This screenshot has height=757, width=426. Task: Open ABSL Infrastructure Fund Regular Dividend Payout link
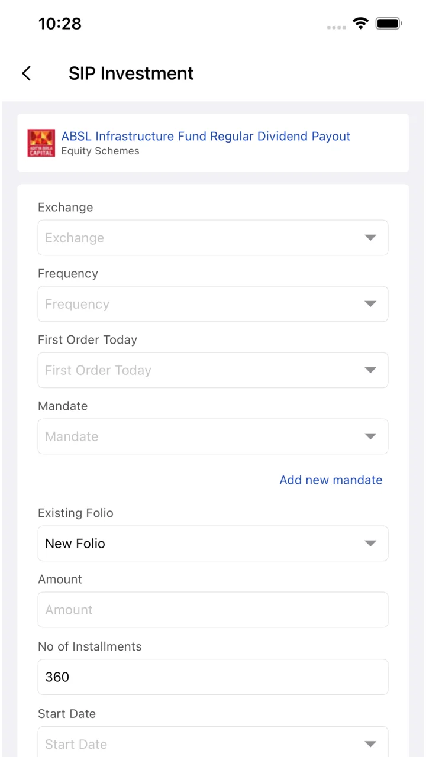(x=206, y=136)
